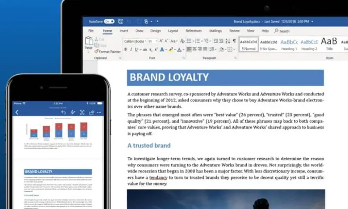
Task: Click the Multilevel list icon
Action: tap(206, 41)
